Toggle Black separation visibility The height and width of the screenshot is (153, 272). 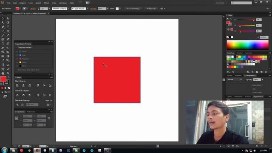17,66
